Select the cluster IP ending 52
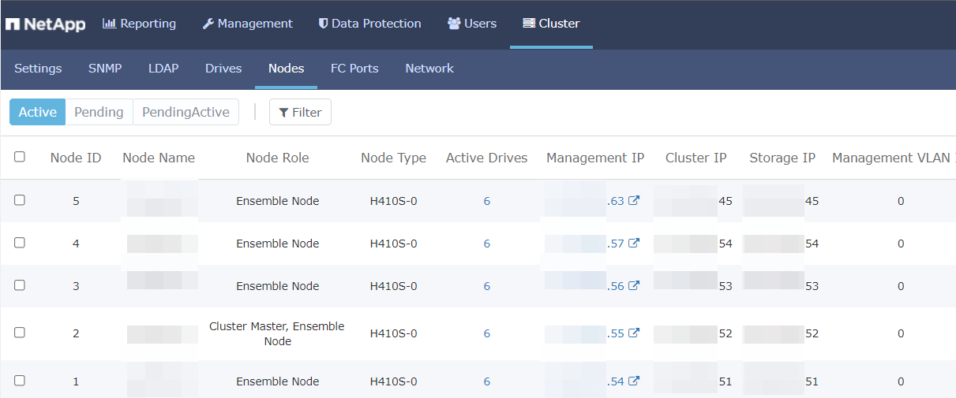Image resolution: width=956 pixels, height=398 pixels. coord(693,333)
